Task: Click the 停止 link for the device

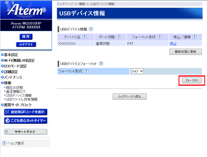Action: point(173,44)
